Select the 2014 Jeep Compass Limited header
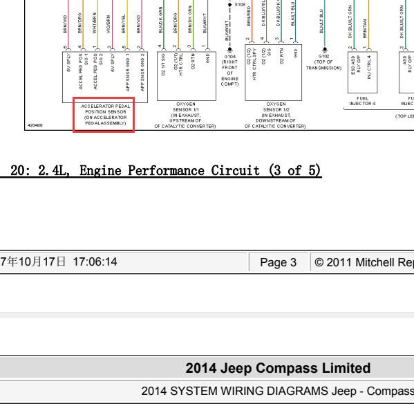 click(x=278, y=368)
